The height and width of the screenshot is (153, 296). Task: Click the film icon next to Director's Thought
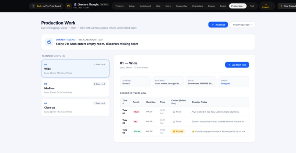click(x=75, y=4)
